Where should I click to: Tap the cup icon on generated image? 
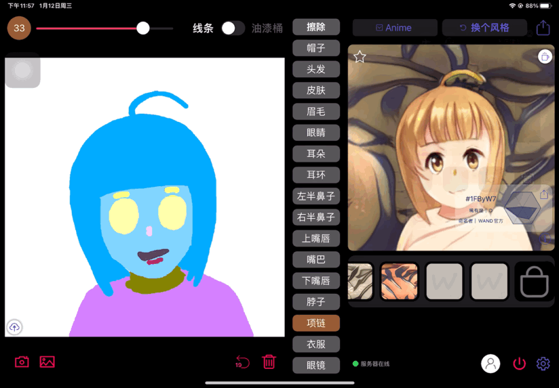545,57
